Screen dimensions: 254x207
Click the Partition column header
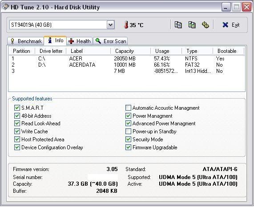pos(22,51)
